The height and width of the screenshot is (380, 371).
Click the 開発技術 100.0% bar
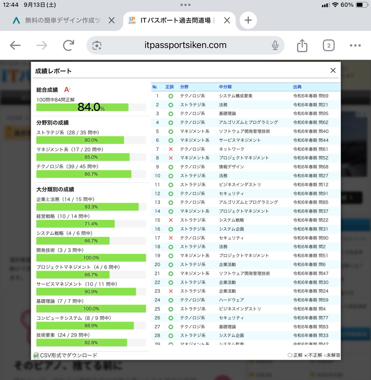tap(91, 258)
